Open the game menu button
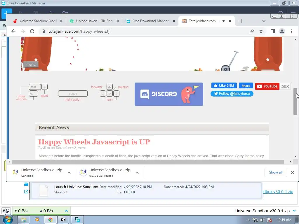The height and width of the screenshot is (224, 299). click(31, 64)
